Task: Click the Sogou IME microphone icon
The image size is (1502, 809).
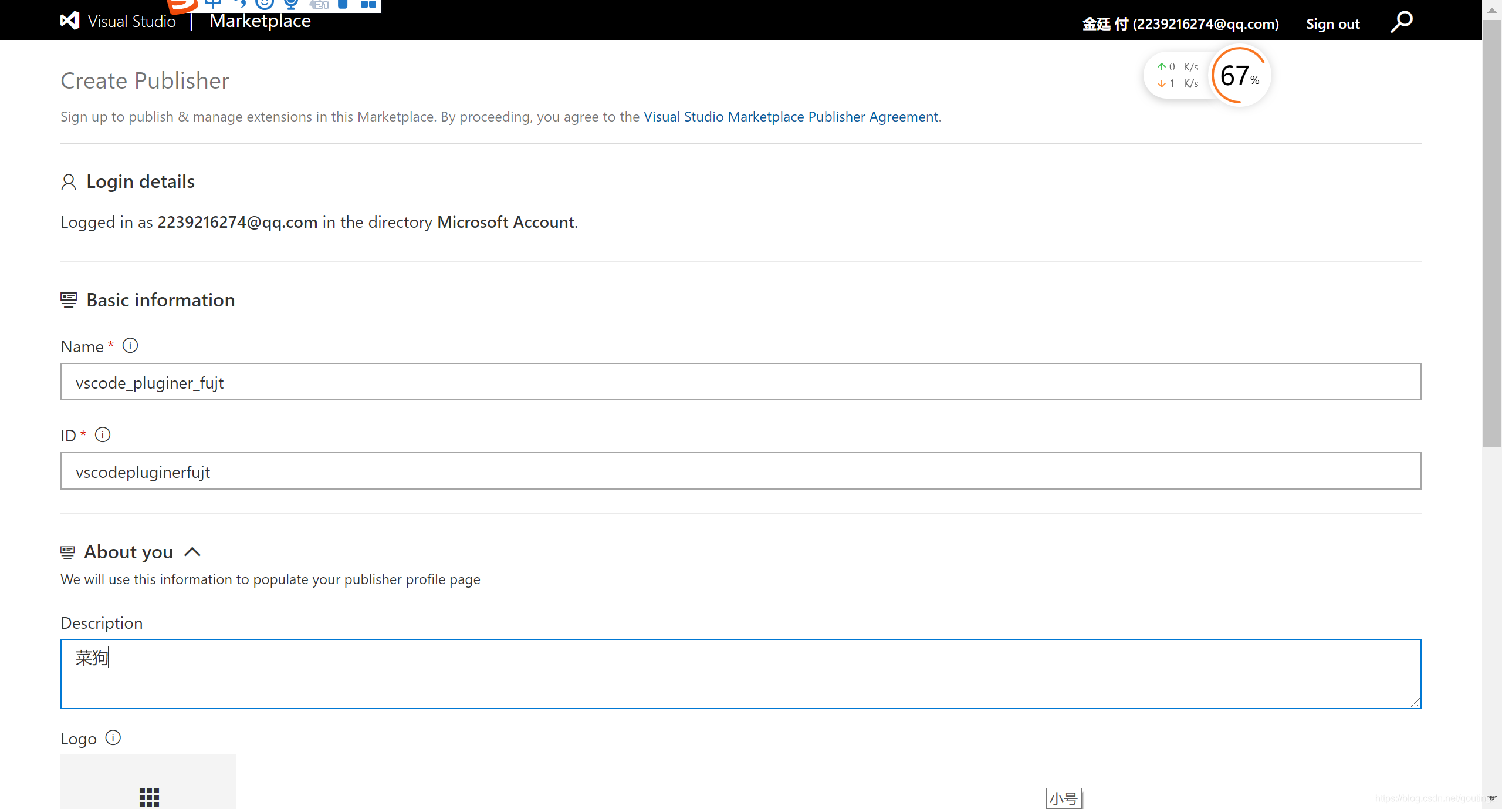Action: click(x=291, y=4)
